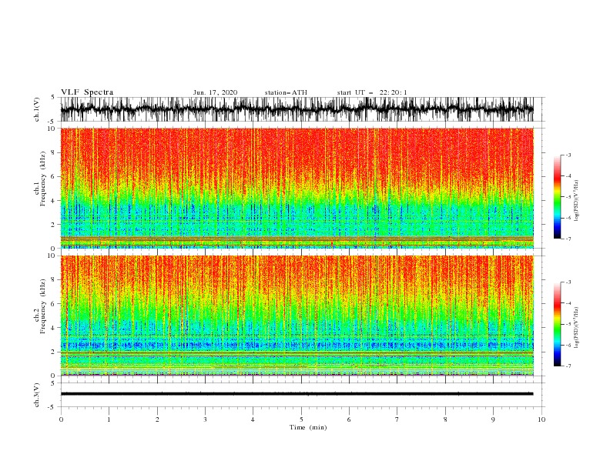Click the ch.3 flat waveform trace
Screen dimensions: 610x471
(297, 394)
